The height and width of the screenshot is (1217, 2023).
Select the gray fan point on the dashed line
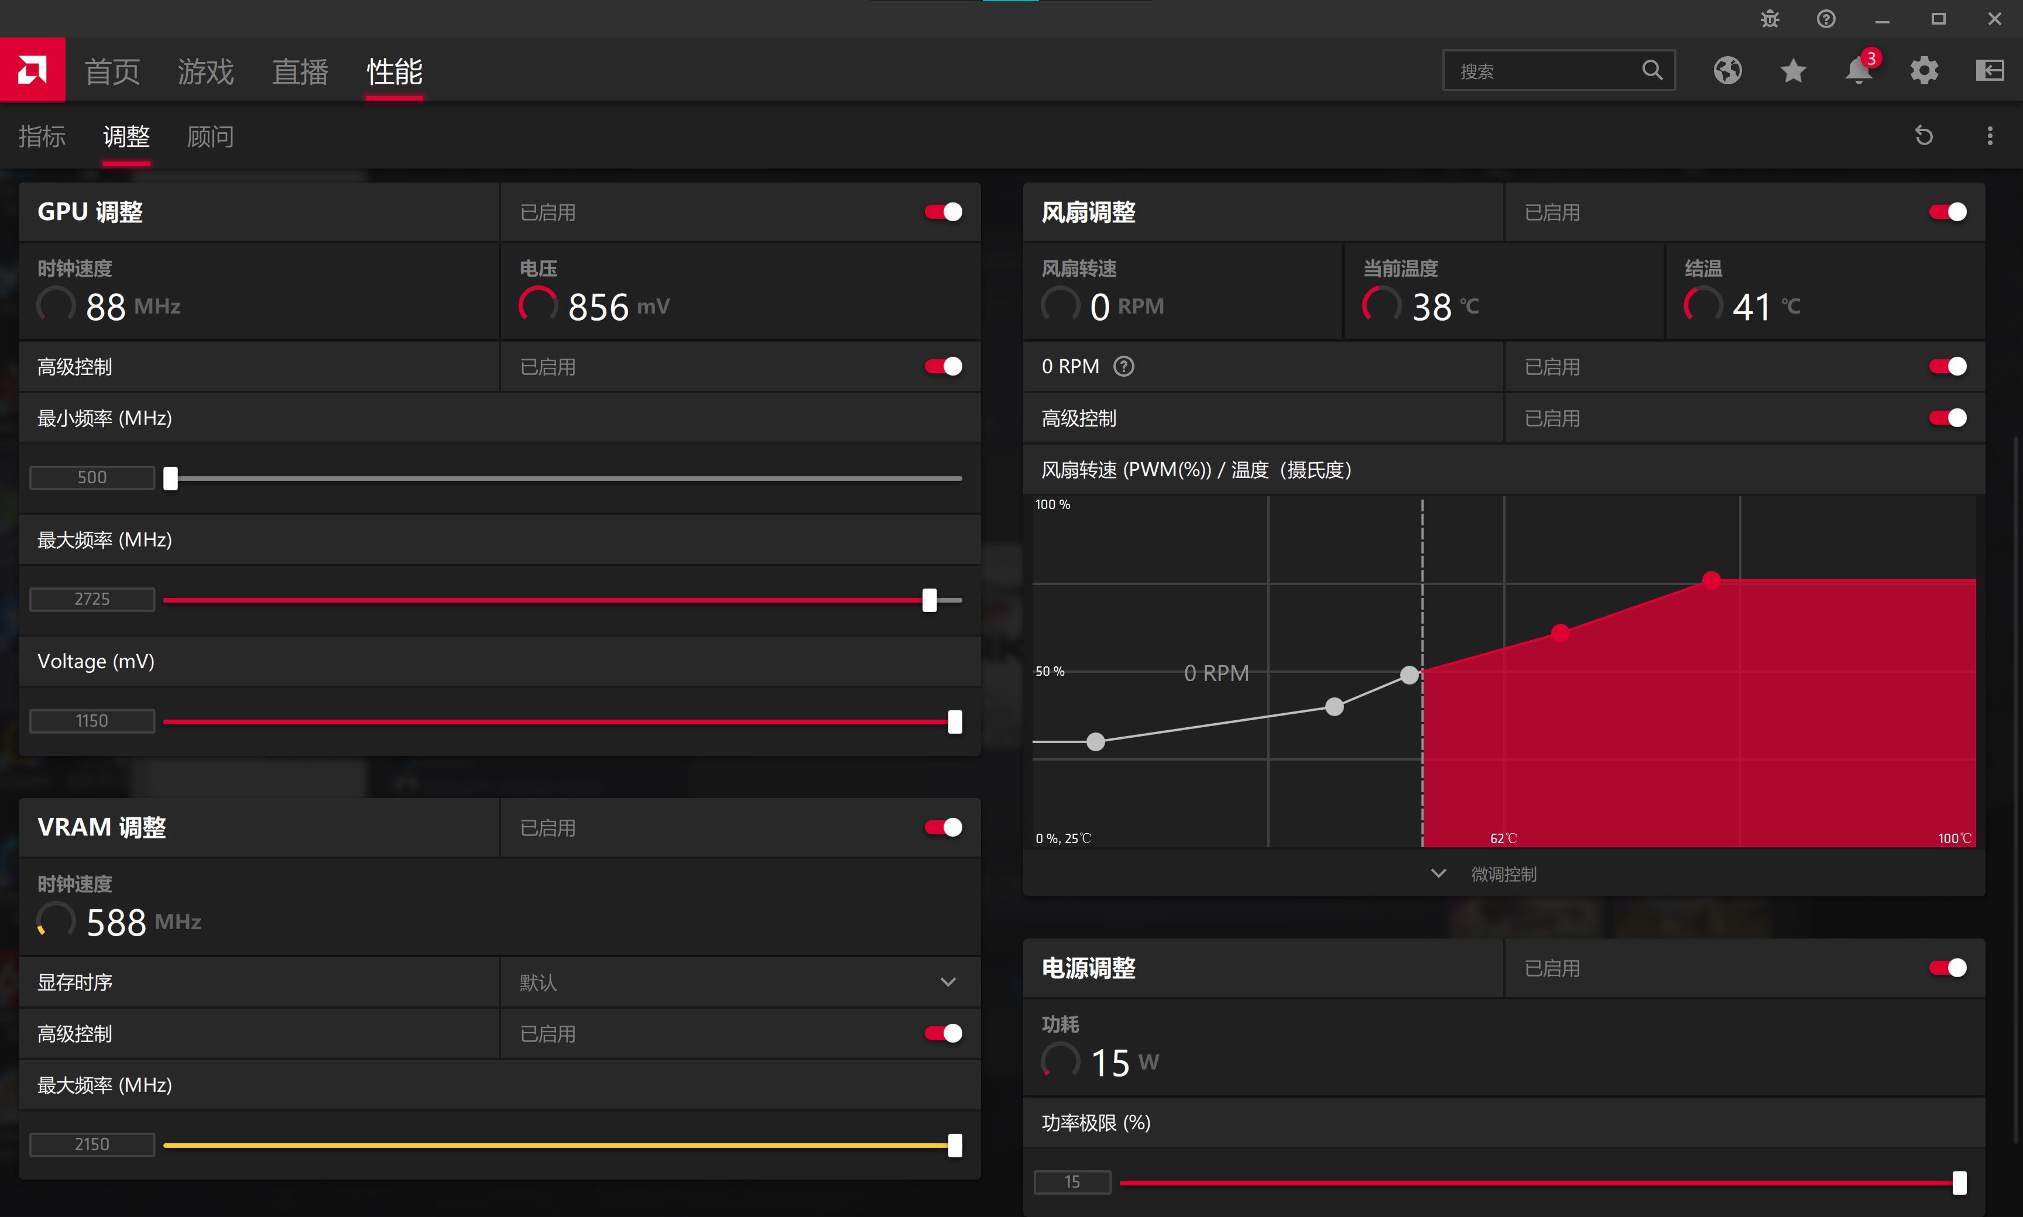click(x=1410, y=675)
